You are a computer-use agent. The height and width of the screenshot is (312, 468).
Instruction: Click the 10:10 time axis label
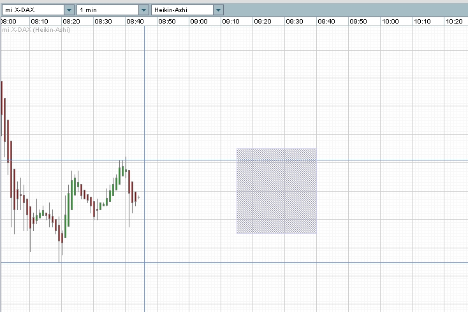click(422, 22)
